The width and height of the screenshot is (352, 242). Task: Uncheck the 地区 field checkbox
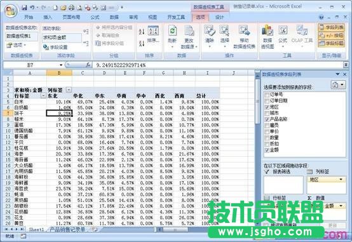tap(267, 107)
